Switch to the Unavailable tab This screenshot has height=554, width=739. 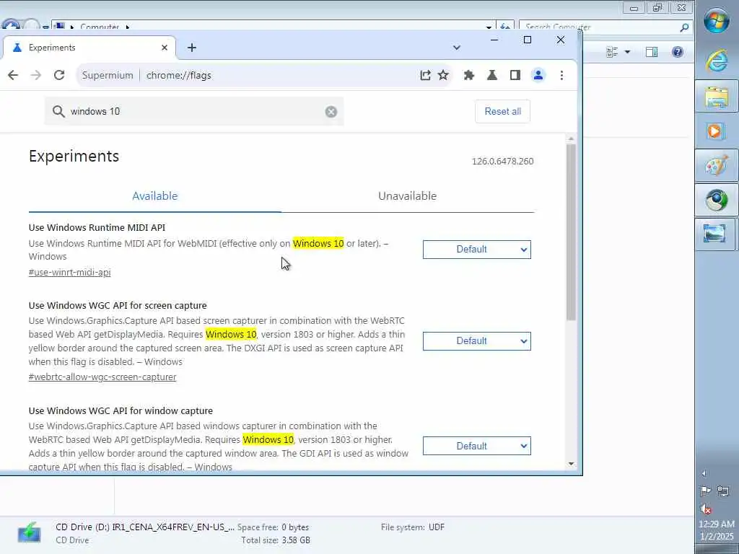pos(408,196)
